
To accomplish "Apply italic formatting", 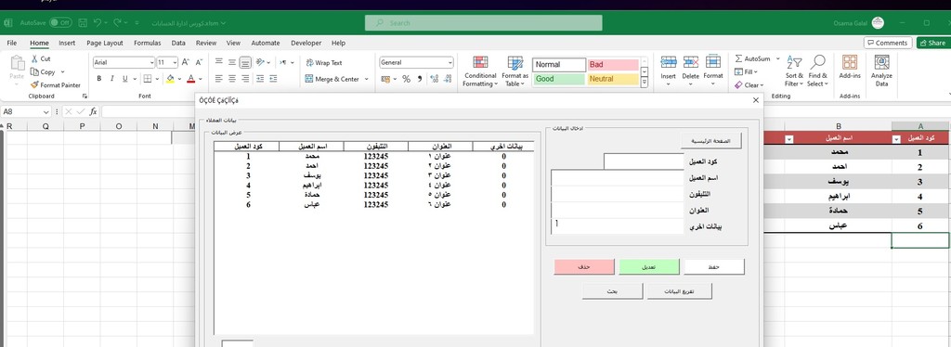I will 112,79.
